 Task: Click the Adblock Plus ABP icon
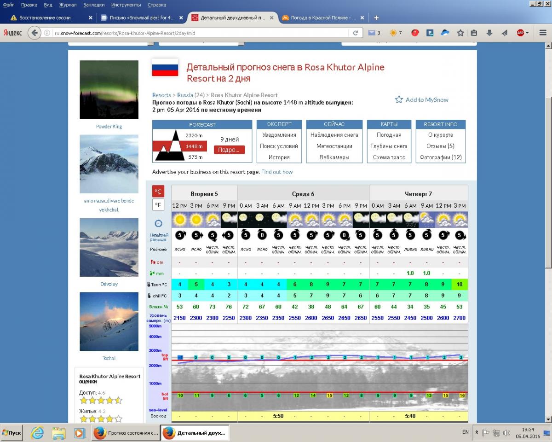(520, 33)
